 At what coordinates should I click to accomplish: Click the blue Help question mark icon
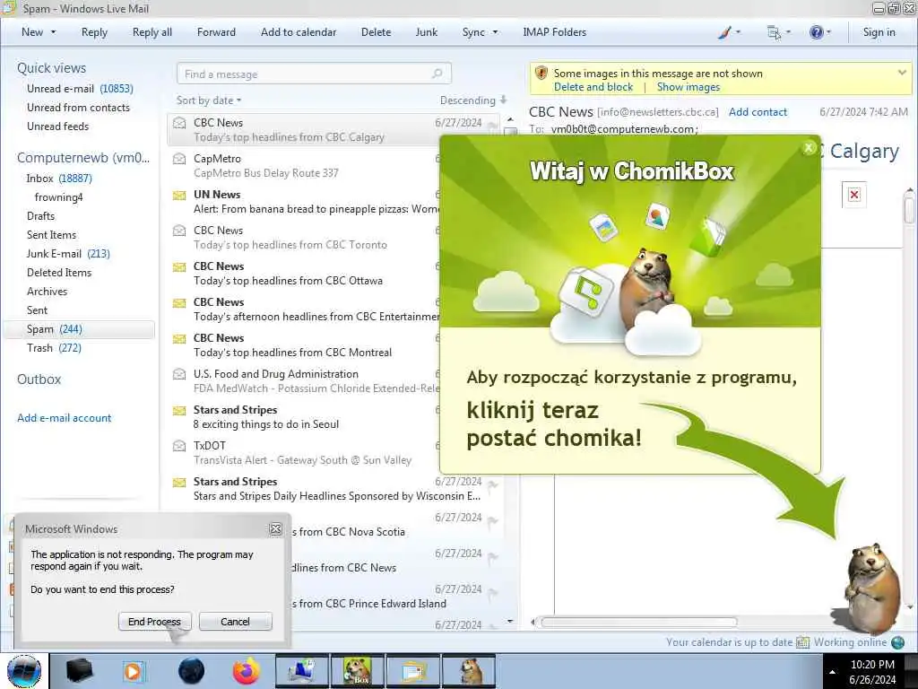pyautogui.click(x=816, y=32)
